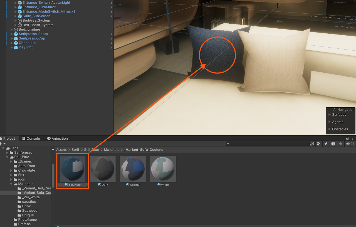Click the Still_Blue breadcrumb link
This screenshot has height=227, width=356.
coord(91,150)
